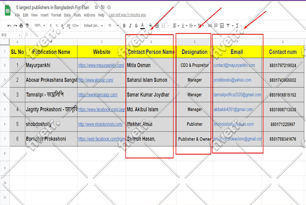Open text wrapping options
This screenshot has width=306, height=205.
193,26
